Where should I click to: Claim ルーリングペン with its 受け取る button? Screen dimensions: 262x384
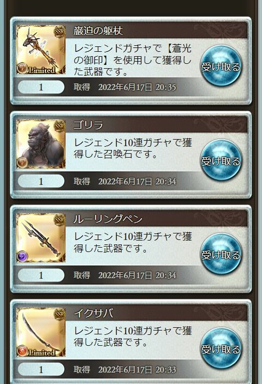pos(221,254)
